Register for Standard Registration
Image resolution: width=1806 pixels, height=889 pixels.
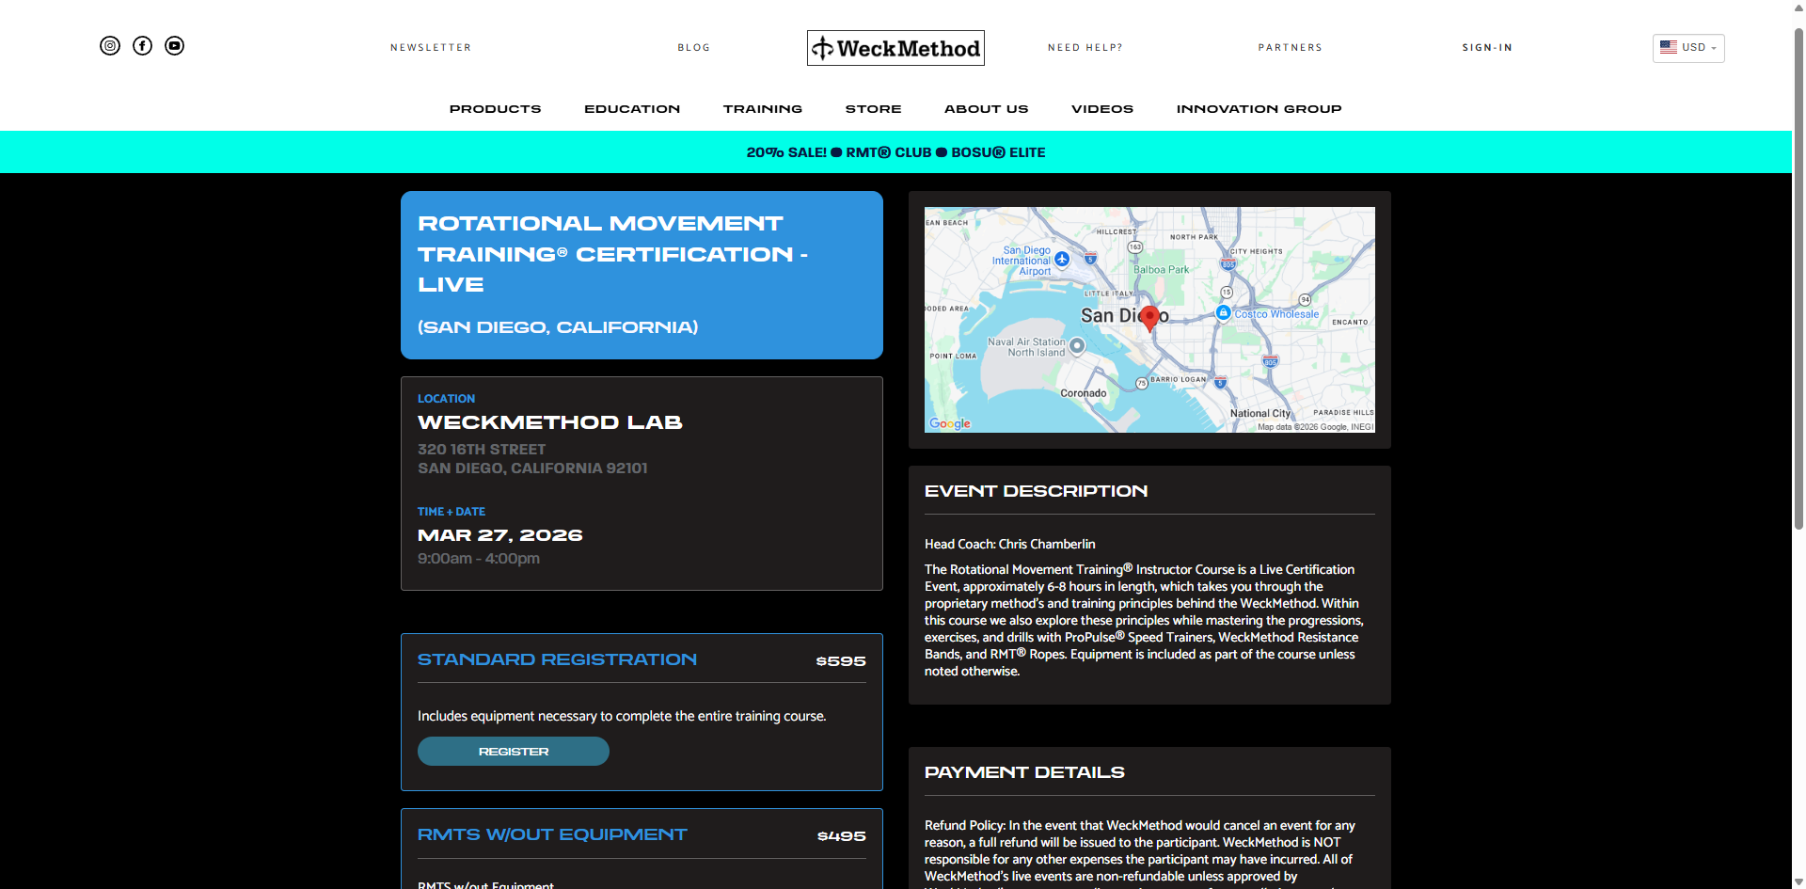pos(514,751)
